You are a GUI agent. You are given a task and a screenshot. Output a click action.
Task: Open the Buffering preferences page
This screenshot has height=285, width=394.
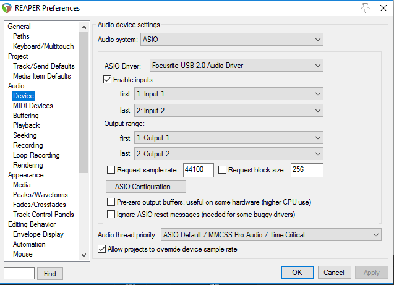[x=26, y=116]
